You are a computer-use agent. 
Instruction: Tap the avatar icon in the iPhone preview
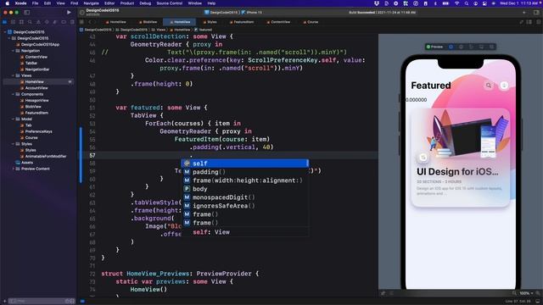(x=504, y=86)
